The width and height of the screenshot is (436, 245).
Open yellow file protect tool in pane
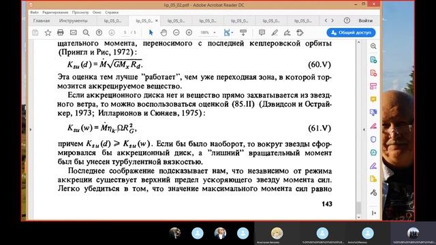click(x=373, y=179)
